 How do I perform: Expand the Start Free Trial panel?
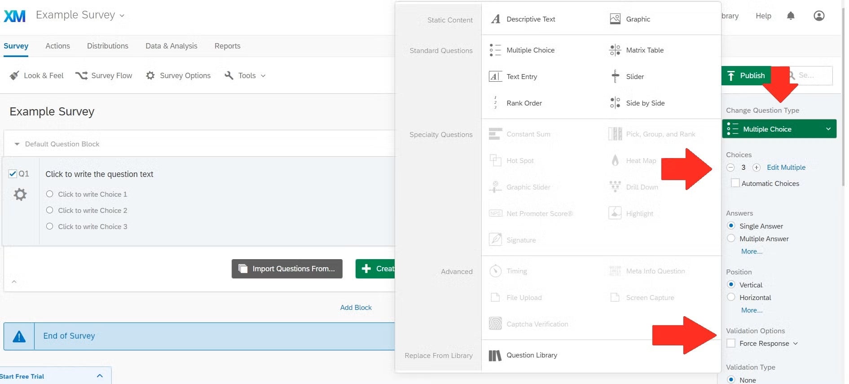100,376
